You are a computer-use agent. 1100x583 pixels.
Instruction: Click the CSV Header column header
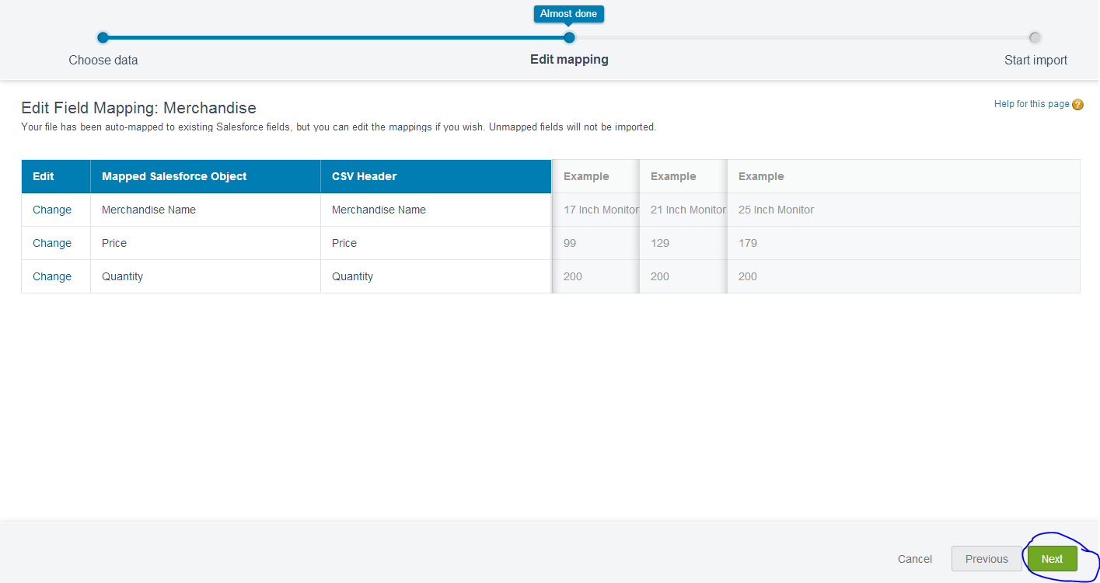[436, 176]
